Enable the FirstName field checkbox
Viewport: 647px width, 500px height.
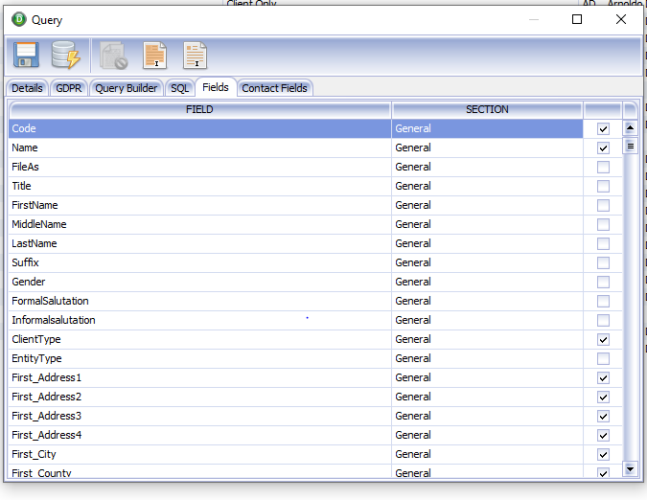click(x=603, y=205)
